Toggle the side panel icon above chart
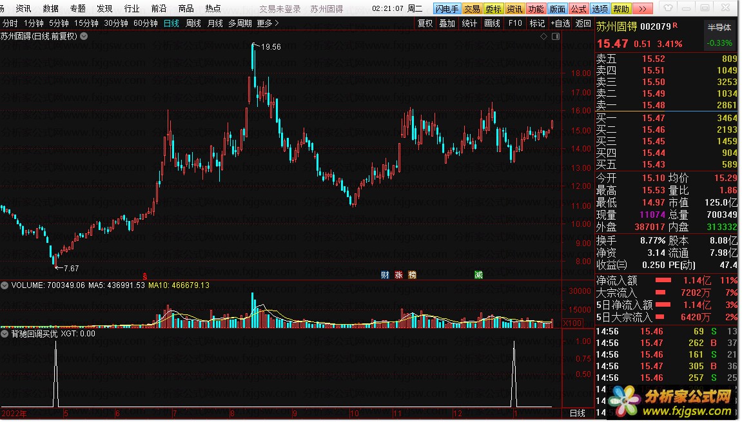742x422 pixels. click(x=556, y=37)
